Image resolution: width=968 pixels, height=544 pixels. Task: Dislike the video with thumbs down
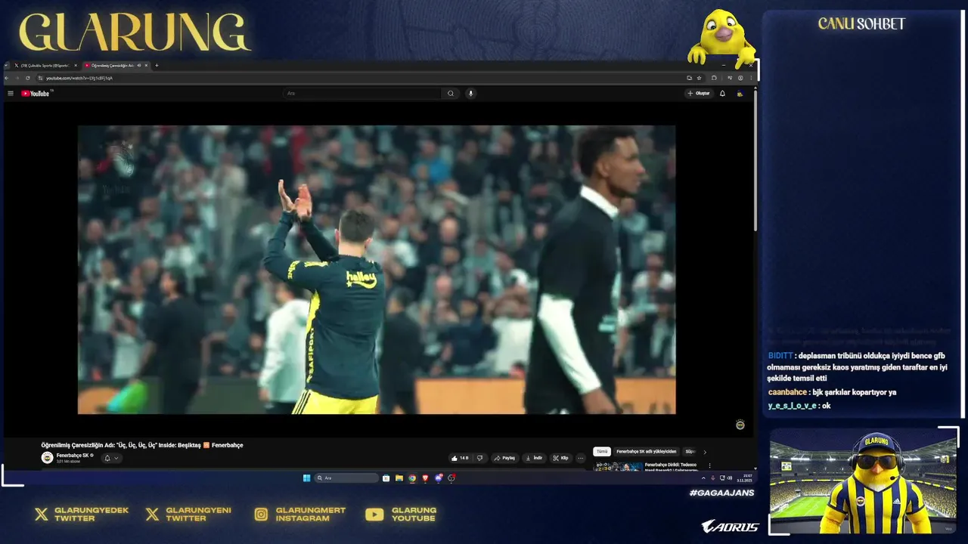[x=479, y=458]
